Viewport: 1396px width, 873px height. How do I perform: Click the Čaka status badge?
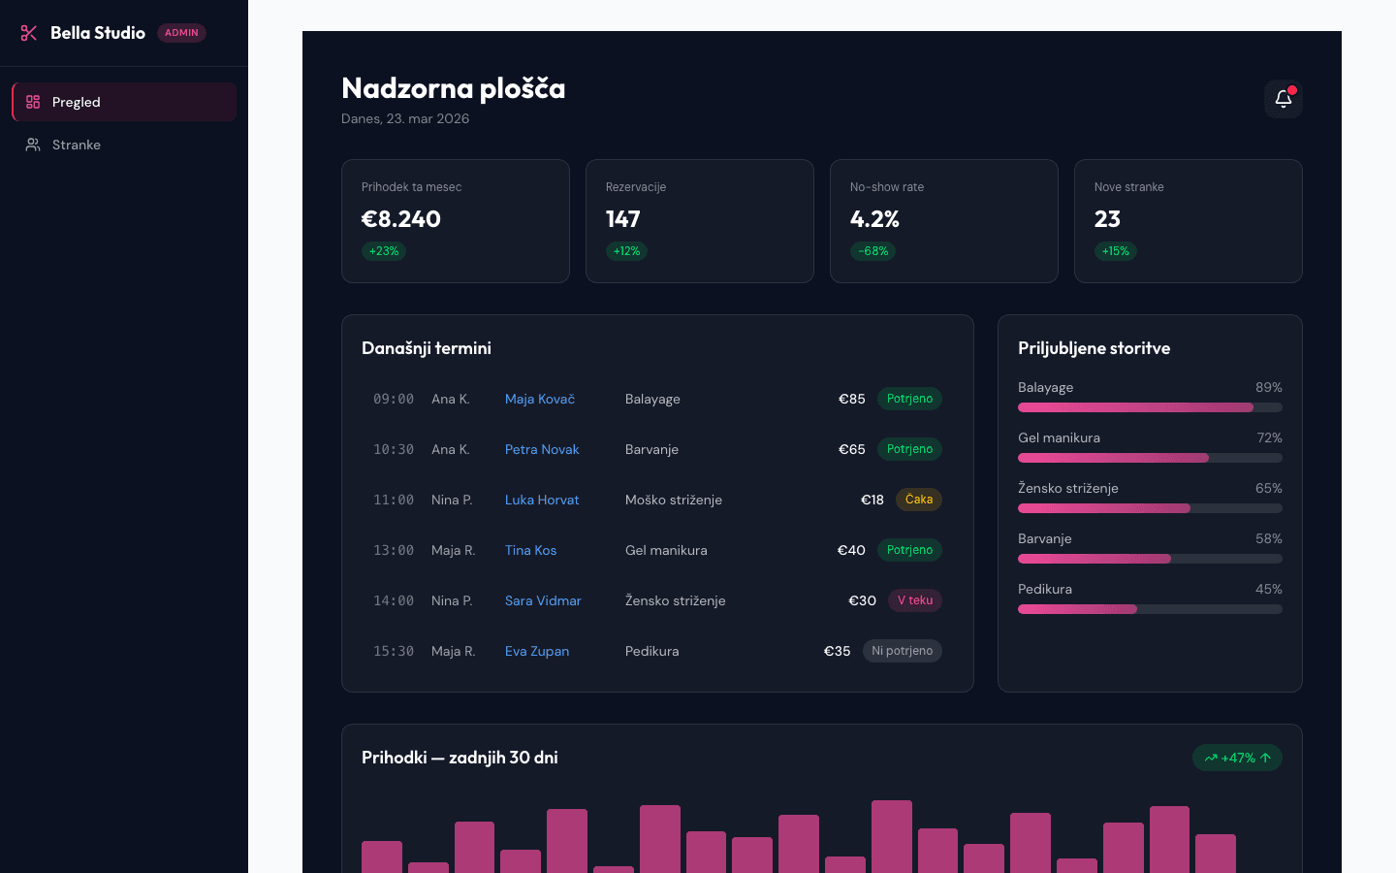coord(919,500)
